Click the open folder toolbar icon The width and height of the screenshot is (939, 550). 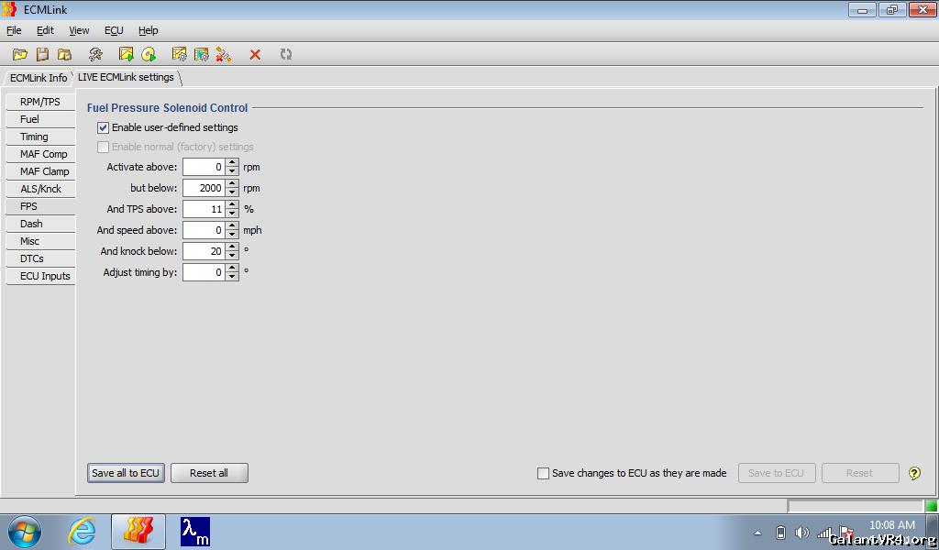click(x=19, y=55)
